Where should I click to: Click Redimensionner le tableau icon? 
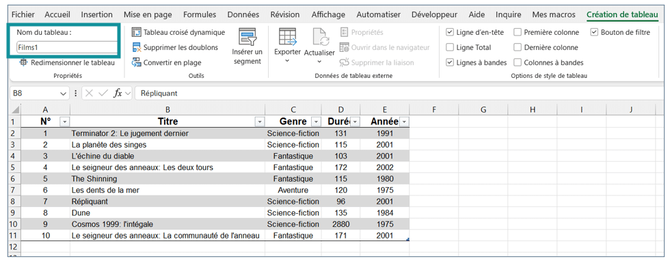click(23, 63)
